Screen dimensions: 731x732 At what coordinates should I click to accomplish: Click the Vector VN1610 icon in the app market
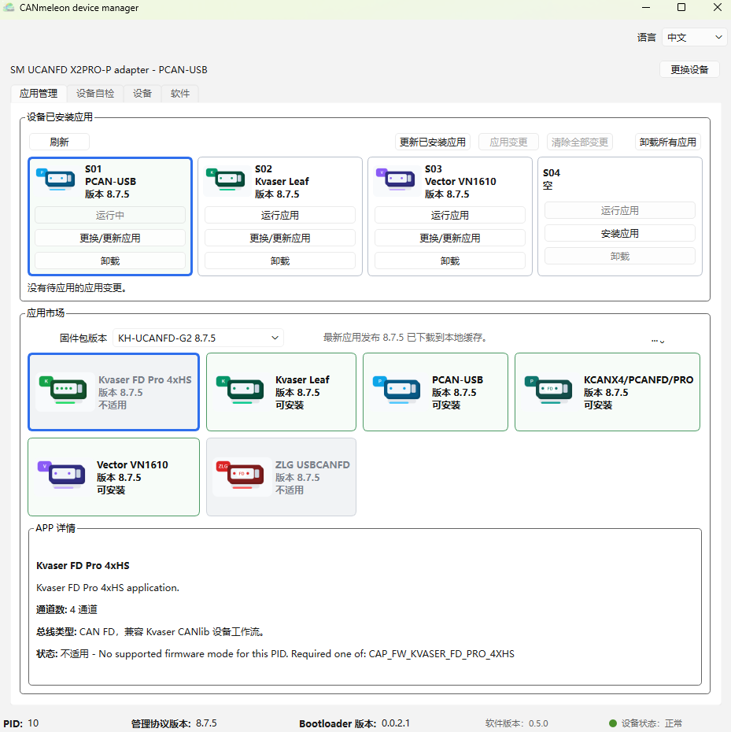[x=61, y=475]
